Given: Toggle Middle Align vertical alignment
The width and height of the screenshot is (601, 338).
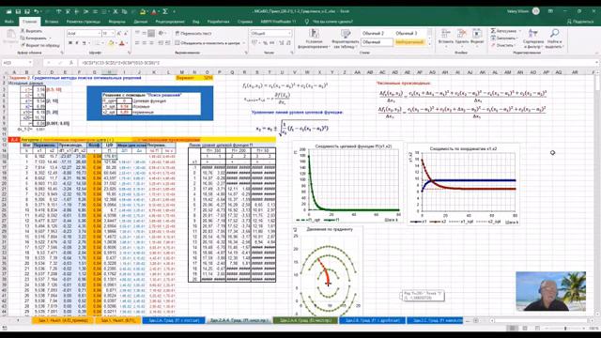Looking at the screenshot, I should (145, 34).
